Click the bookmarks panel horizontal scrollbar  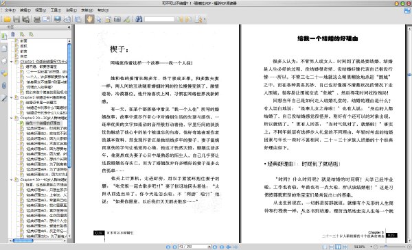click(x=23, y=240)
